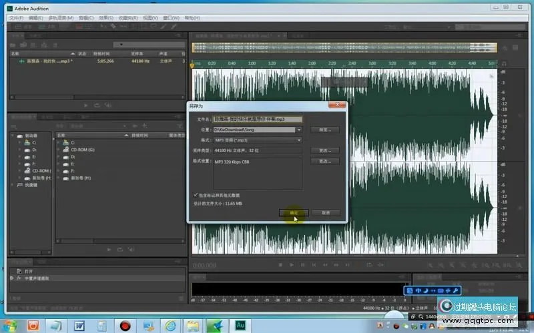Expand the C: drive in the drive tree
The height and width of the screenshot is (333, 534).
coord(19,143)
